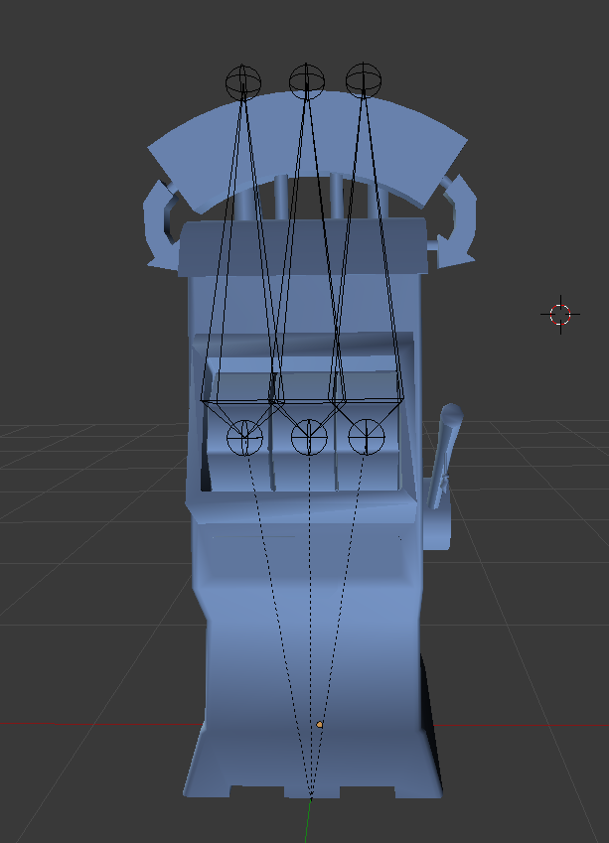The width and height of the screenshot is (609, 843).
Task: Select the right top lamp sphere
Action: [x=364, y=80]
